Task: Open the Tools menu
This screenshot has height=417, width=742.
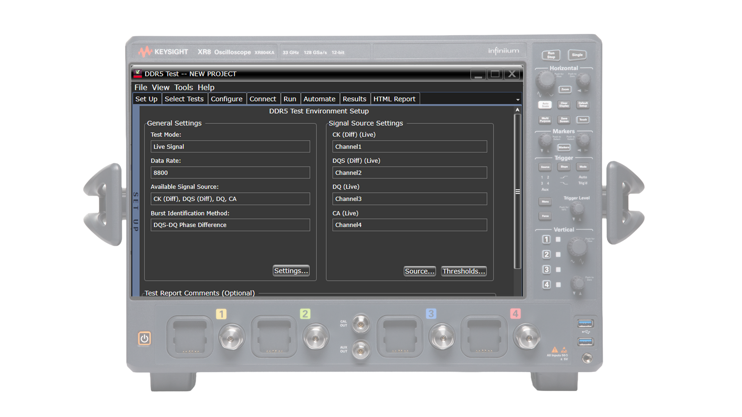Action: (x=183, y=87)
